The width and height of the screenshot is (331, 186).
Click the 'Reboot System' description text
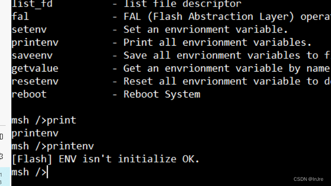coord(162,94)
